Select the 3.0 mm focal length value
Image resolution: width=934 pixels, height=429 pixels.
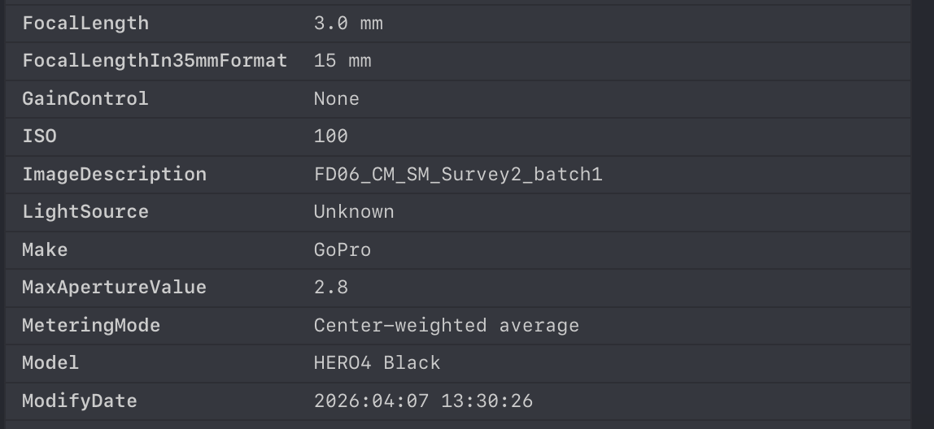pos(348,24)
